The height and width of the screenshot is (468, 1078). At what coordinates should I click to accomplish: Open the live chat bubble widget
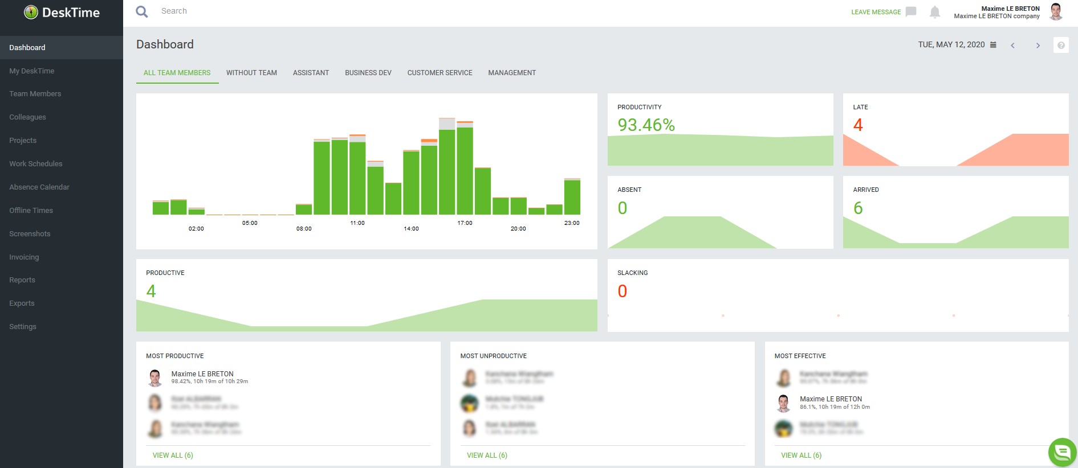pos(1062,452)
